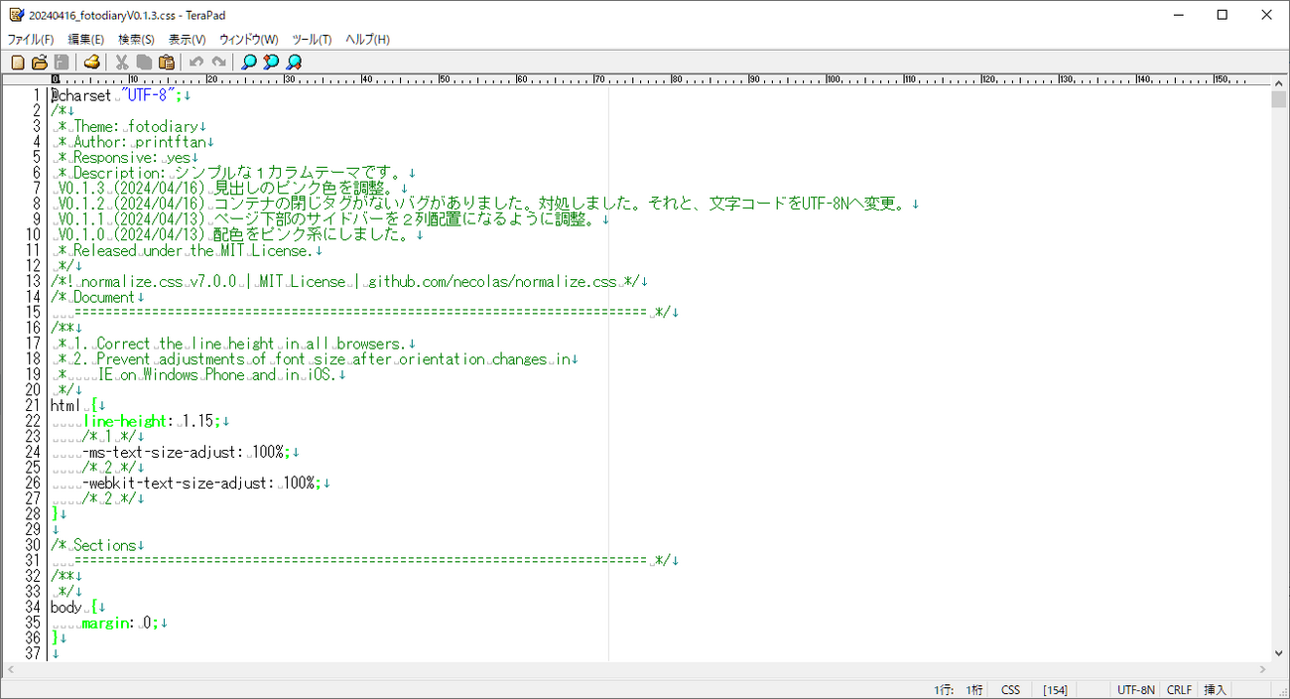Click the text "Theme: fotodiary"
This screenshot has height=699, width=1290.
(136, 126)
